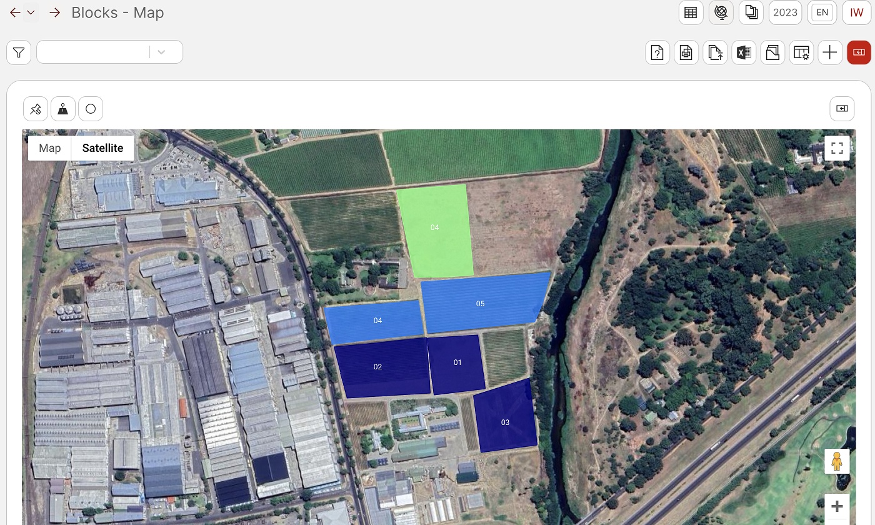Select the Satellite view tab

102,148
